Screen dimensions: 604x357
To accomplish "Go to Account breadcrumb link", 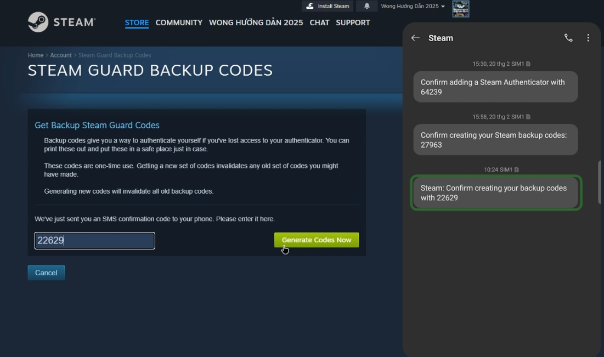I will click(61, 55).
